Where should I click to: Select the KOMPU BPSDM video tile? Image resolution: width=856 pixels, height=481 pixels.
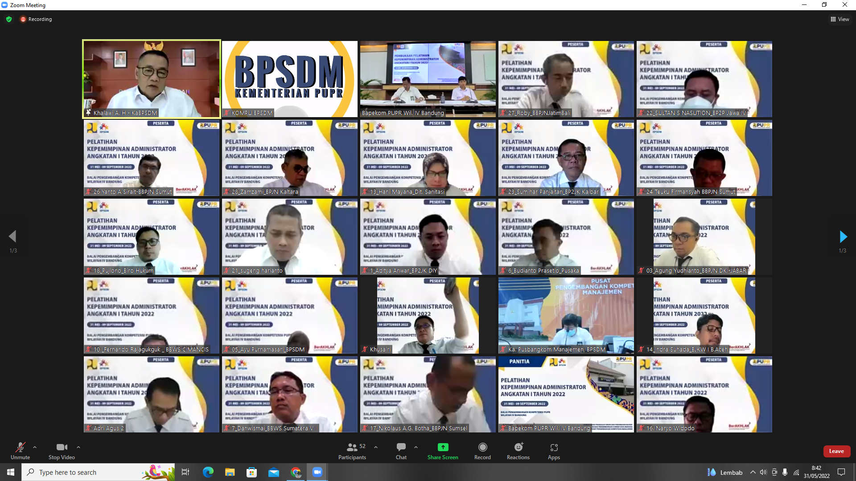tap(290, 79)
